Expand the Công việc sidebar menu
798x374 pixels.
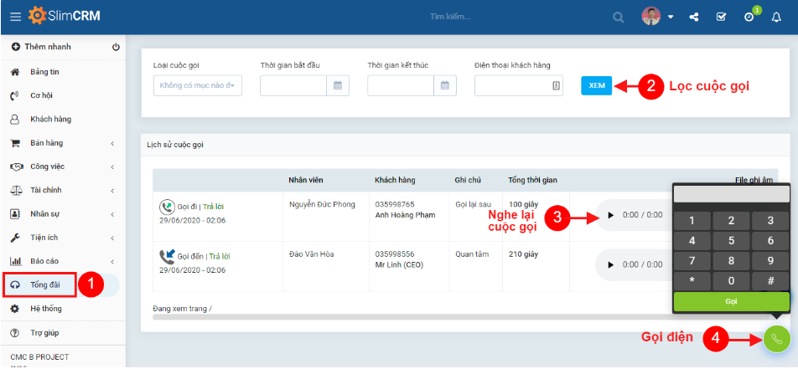click(64, 167)
